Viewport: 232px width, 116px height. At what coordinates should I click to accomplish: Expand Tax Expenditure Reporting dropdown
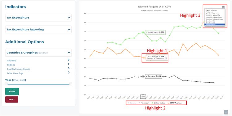38,29
